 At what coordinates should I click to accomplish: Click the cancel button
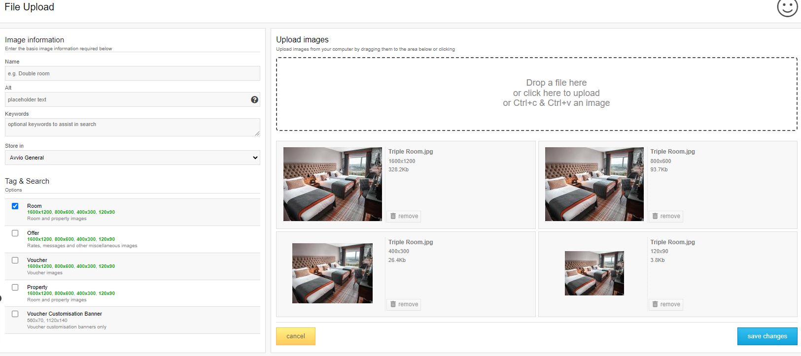pos(296,336)
